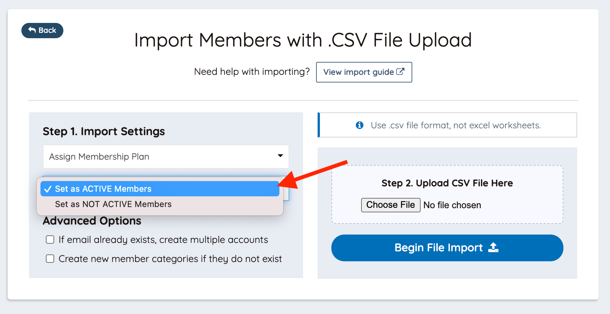Click the back arrow icon
The height and width of the screenshot is (314, 610).
point(32,30)
